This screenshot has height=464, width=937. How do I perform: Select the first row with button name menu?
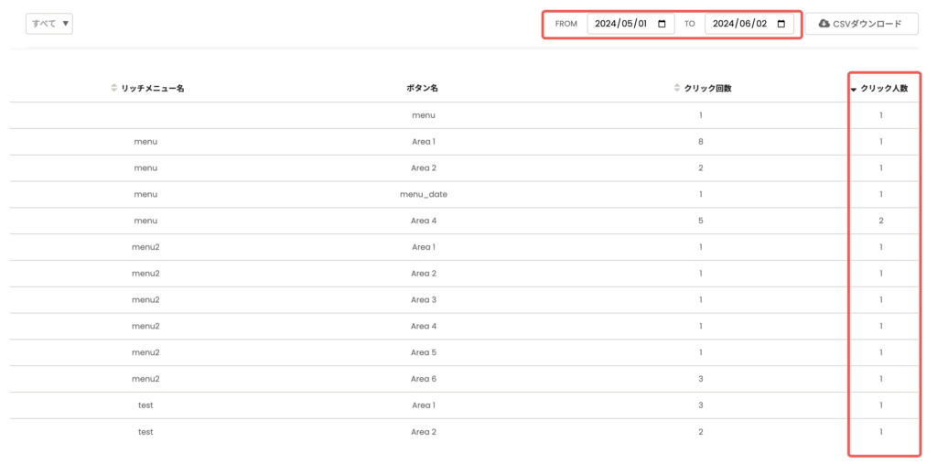click(x=423, y=115)
